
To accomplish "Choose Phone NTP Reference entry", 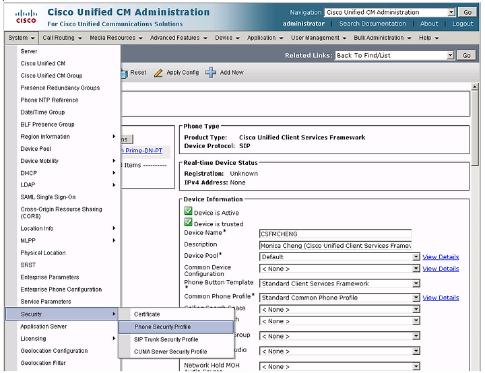I will tap(49, 100).
